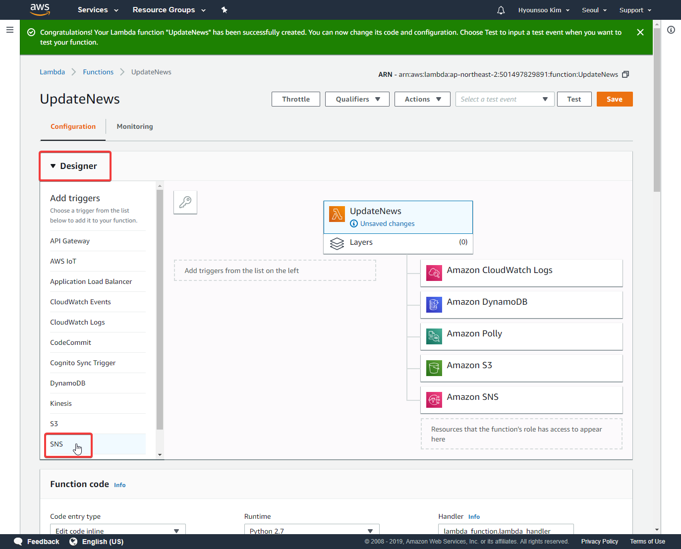681x549 pixels.
Task: Add the S3 trigger
Action: (x=98, y=424)
